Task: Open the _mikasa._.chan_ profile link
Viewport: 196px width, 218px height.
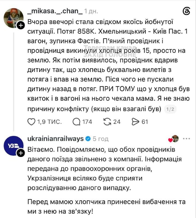Action: tap(55, 11)
